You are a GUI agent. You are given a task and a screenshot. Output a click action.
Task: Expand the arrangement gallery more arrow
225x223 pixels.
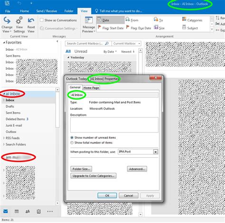click(212, 29)
